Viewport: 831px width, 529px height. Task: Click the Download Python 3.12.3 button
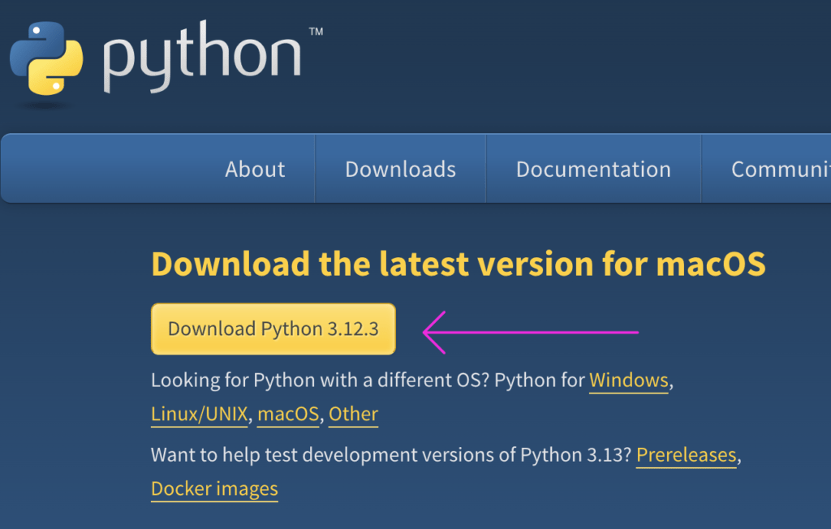click(273, 329)
